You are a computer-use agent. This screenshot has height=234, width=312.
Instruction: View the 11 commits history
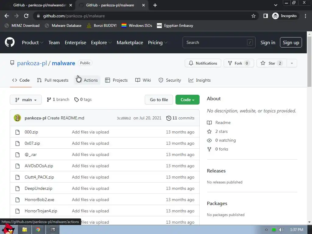pos(180,118)
